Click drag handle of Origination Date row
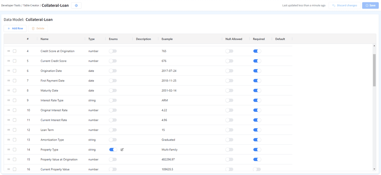 [9, 71]
